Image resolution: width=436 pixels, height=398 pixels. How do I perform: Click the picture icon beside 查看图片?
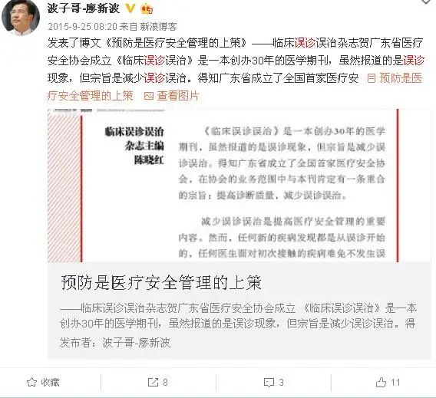click(x=149, y=96)
